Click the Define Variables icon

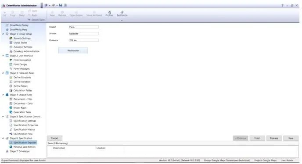[x=11, y=82]
